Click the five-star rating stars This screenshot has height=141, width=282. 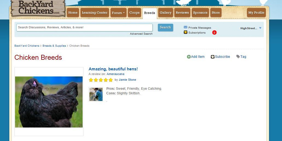click(101, 80)
